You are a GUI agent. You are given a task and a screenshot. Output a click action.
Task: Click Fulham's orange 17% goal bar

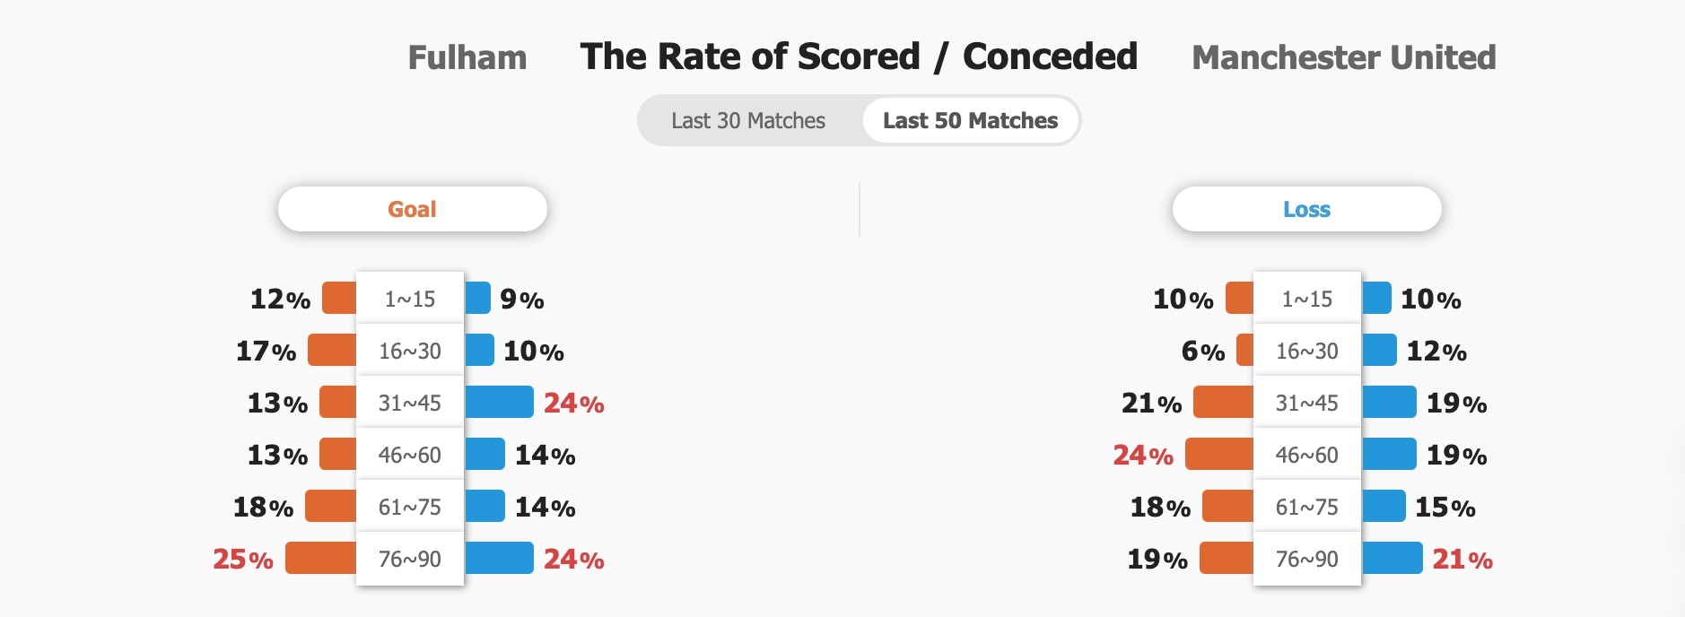[332, 350]
